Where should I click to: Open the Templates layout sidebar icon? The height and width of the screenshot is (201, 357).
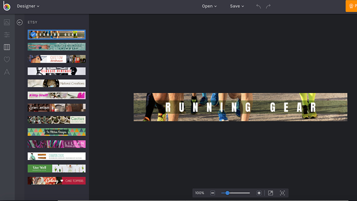coord(7,47)
